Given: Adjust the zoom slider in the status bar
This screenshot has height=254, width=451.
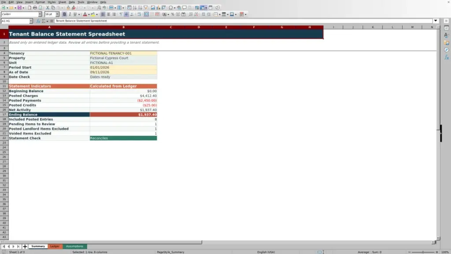Looking at the screenshot, I should (x=423, y=252).
